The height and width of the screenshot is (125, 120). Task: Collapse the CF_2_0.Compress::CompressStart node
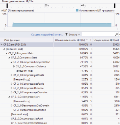(x=12, y=62)
